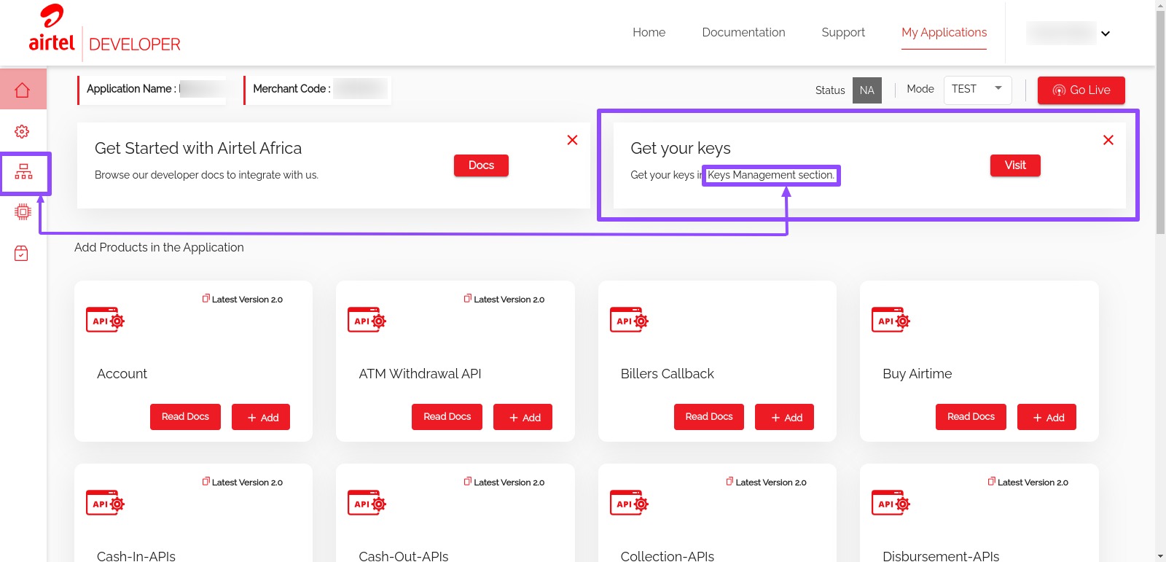Read Docs for the Account product
Viewport: 1166px width, 562px height.
(185, 416)
